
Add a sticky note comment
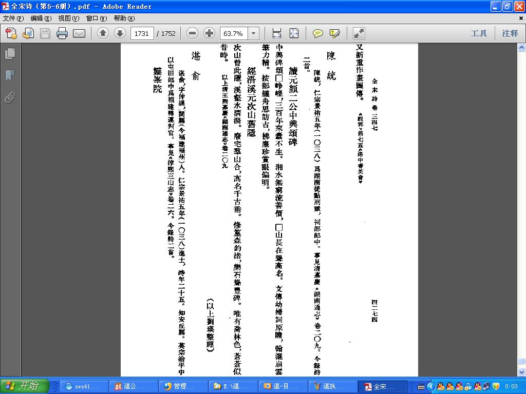(x=317, y=33)
